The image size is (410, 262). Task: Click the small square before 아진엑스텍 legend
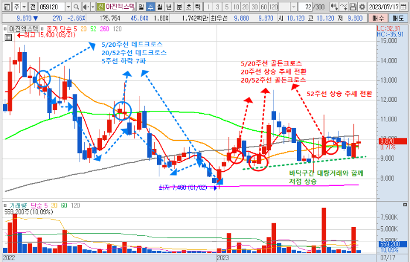coord(5,29)
